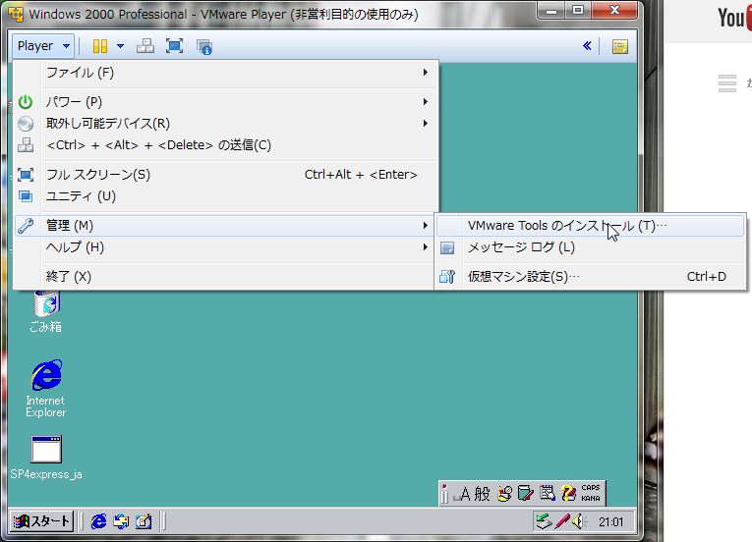Click the speaker volume tray icon
This screenshot has width=752, height=542.
(x=579, y=521)
